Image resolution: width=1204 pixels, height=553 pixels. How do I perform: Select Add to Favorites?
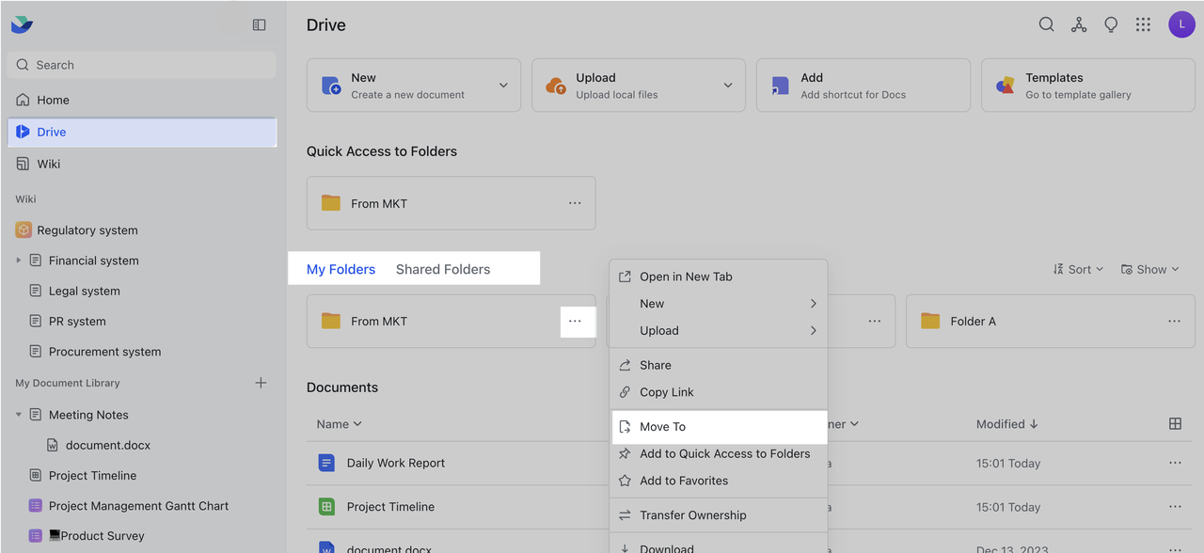[719, 481]
